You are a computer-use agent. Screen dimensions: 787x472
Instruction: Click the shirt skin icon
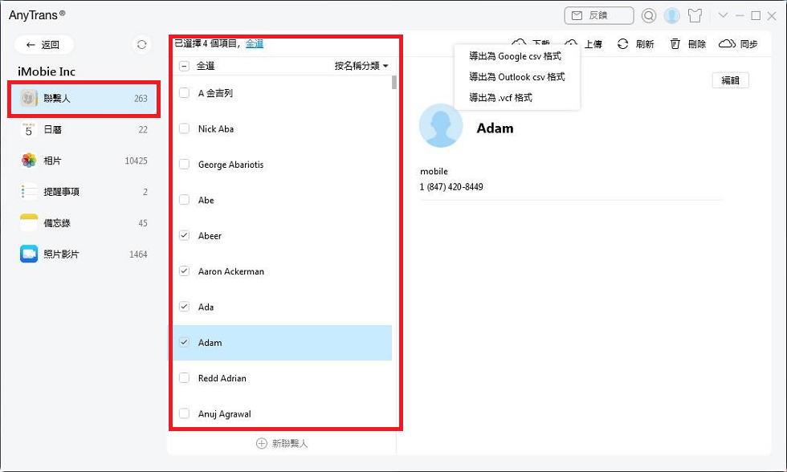pyautogui.click(x=695, y=15)
